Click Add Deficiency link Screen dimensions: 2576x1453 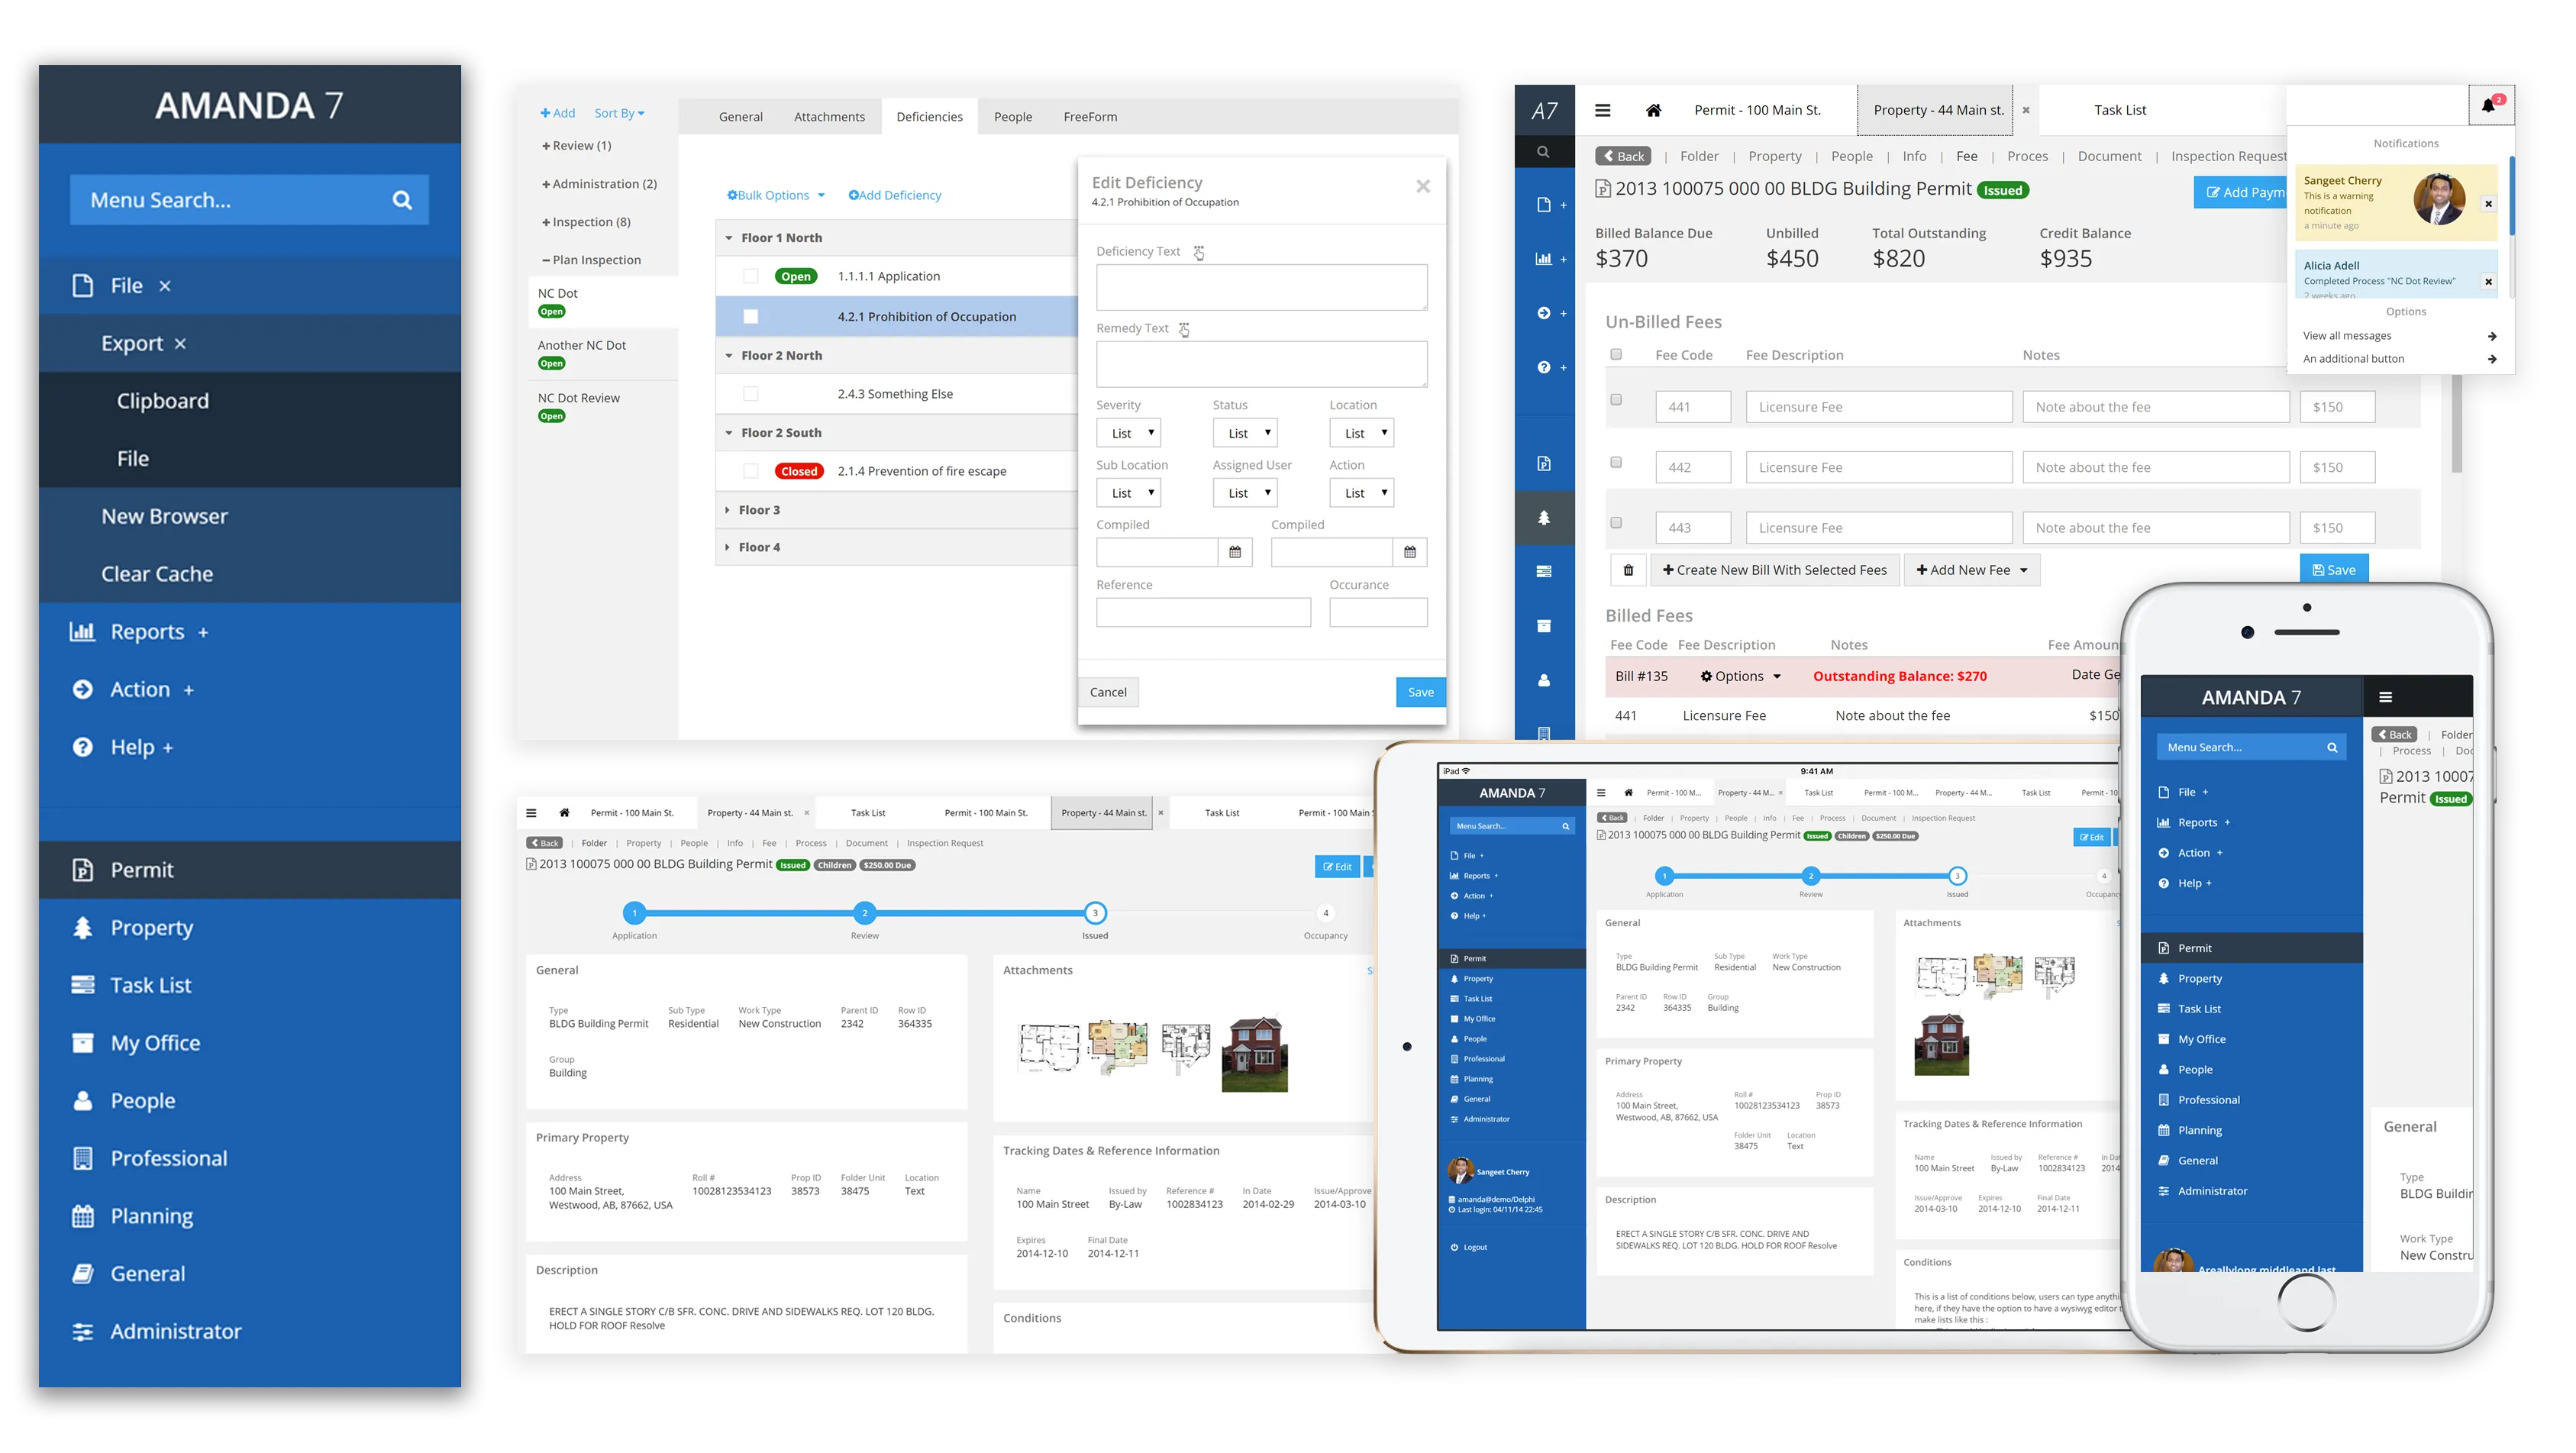point(895,195)
